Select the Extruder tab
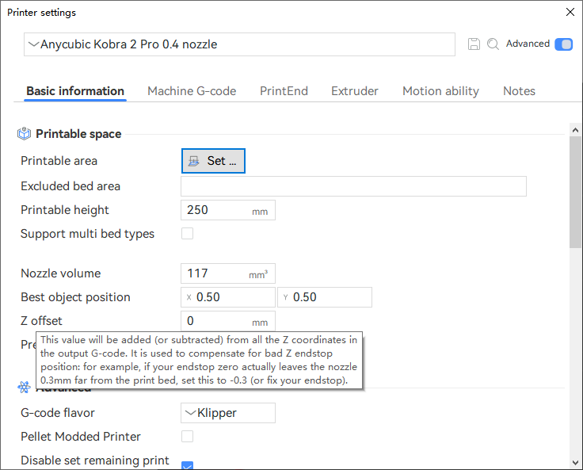The width and height of the screenshot is (583, 470). point(355,91)
